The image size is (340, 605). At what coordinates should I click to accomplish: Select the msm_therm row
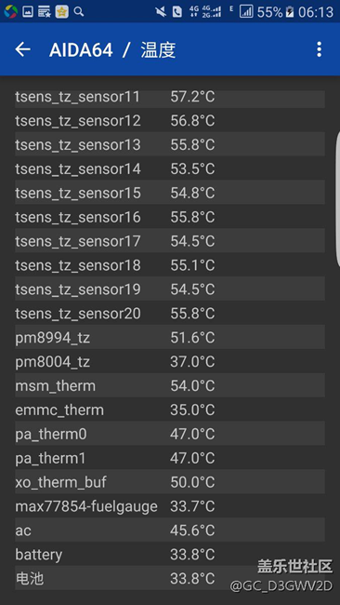(170, 385)
